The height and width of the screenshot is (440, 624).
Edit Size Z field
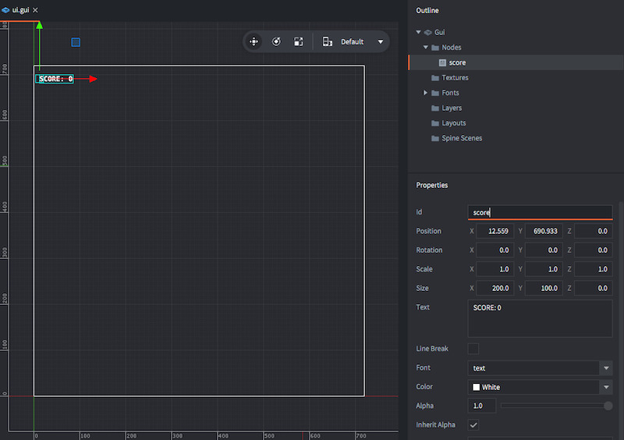pos(593,289)
